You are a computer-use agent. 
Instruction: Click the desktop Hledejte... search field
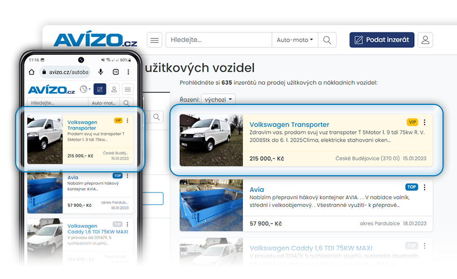coord(218,40)
